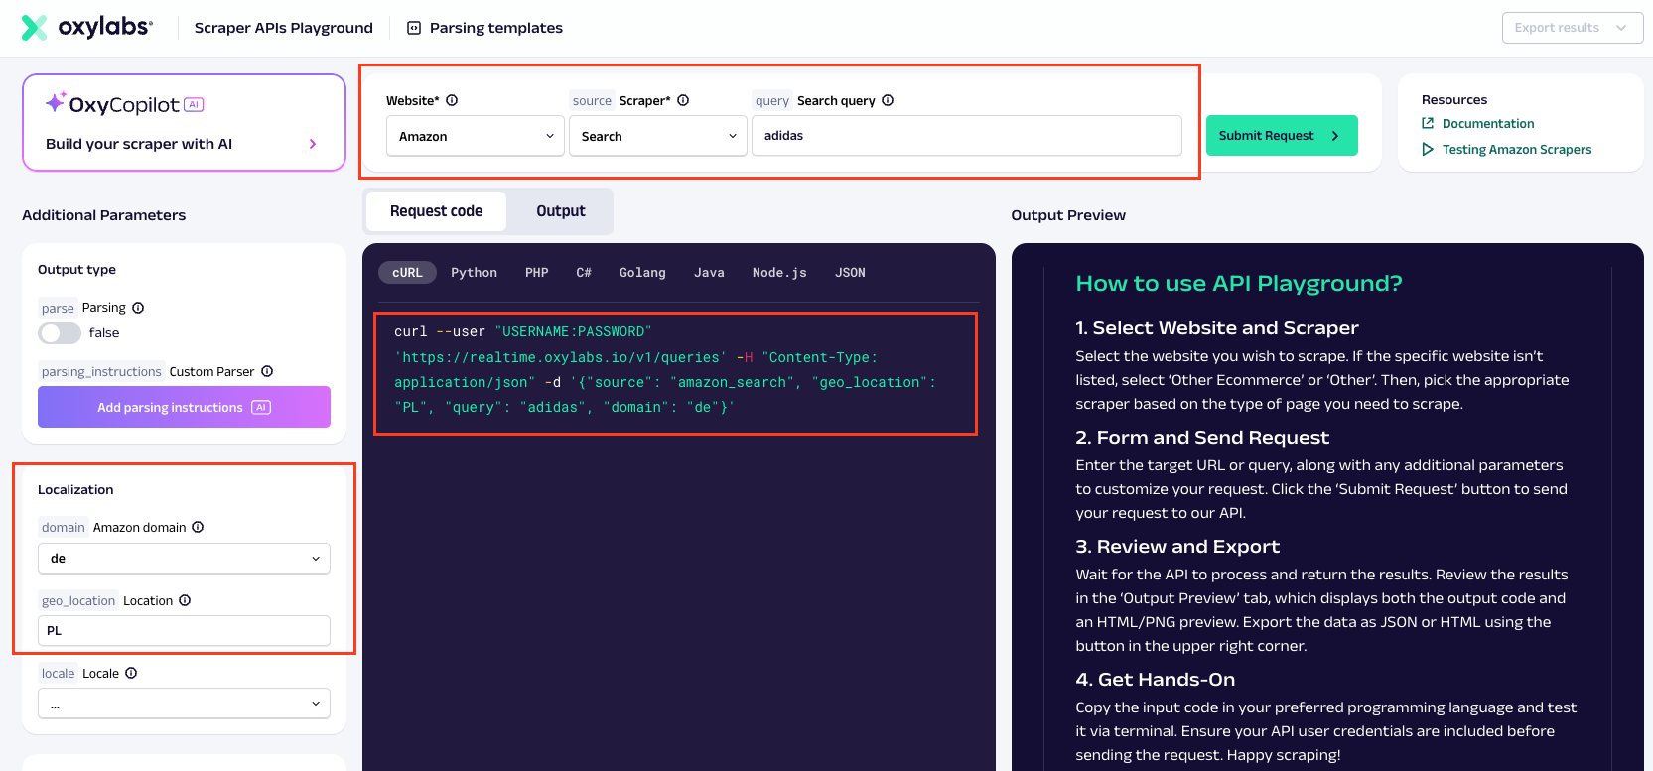Toggle the Parsing switch on
1653x771 pixels.
(x=60, y=333)
